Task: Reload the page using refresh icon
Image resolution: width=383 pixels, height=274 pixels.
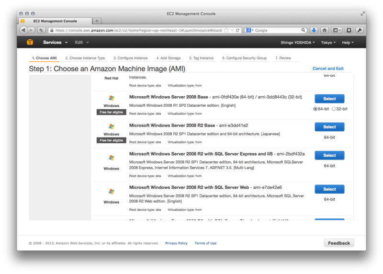Action: [x=237, y=30]
